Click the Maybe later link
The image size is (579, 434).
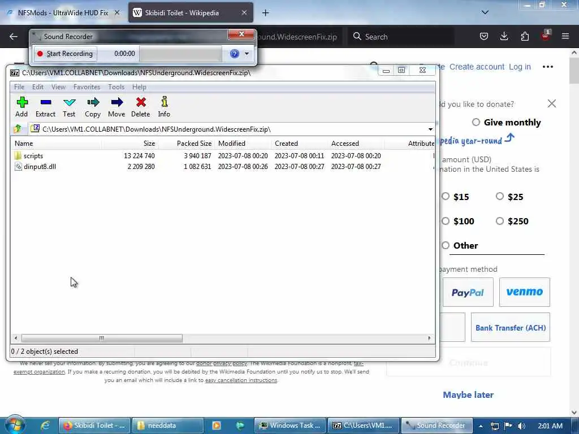(x=468, y=395)
